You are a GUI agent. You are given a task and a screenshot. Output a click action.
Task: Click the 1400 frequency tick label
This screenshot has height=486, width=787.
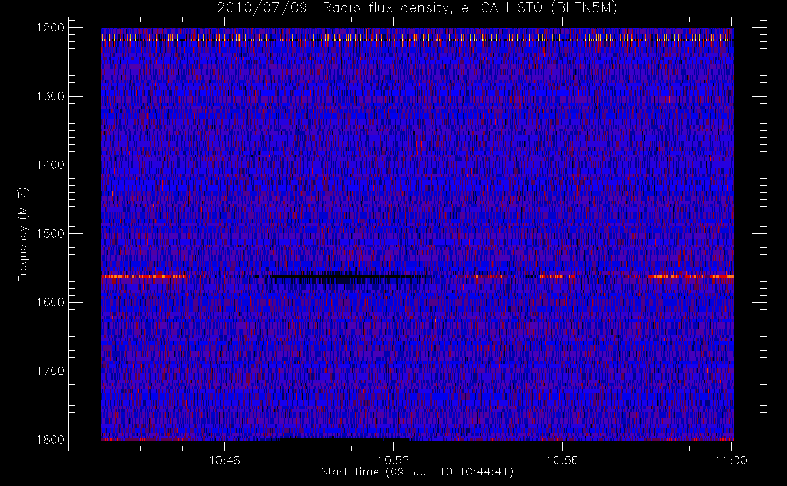pyautogui.click(x=51, y=165)
